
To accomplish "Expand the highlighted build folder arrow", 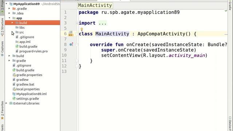I will 12,23.
